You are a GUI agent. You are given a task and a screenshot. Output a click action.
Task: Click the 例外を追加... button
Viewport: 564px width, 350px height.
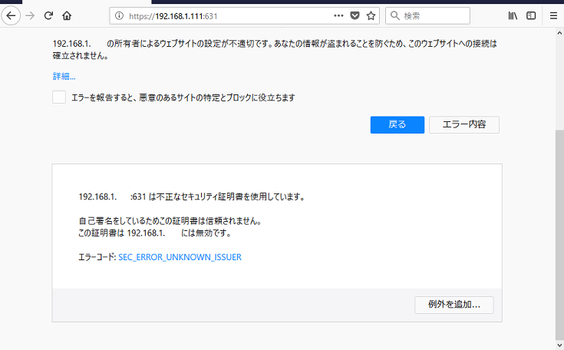pyautogui.click(x=454, y=305)
